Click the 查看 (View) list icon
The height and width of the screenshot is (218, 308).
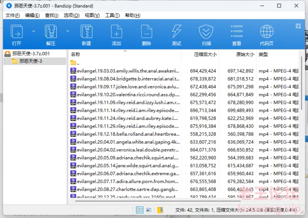(237, 31)
